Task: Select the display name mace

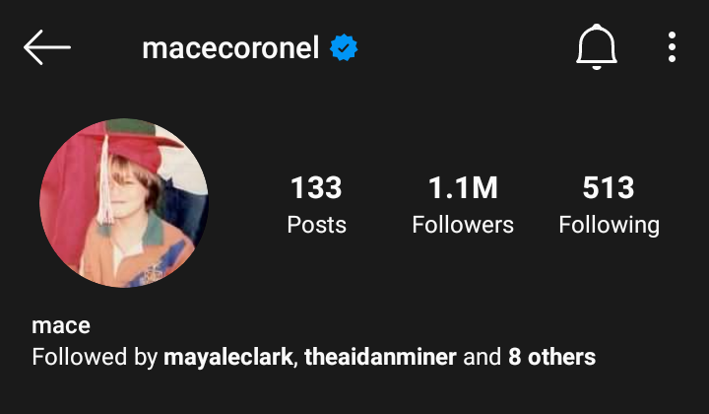Action: coord(61,325)
